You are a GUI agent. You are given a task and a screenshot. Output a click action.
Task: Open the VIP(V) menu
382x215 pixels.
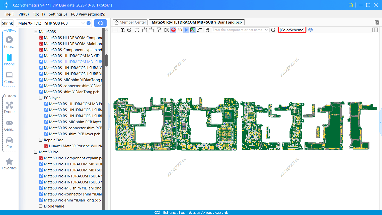24,14
